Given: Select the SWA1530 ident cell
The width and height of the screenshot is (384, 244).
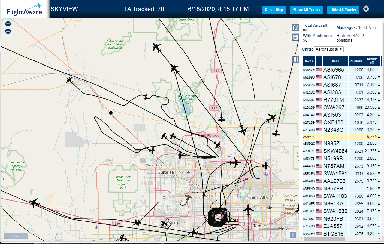Looking at the screenshot, I should click(x=336, y=211).
